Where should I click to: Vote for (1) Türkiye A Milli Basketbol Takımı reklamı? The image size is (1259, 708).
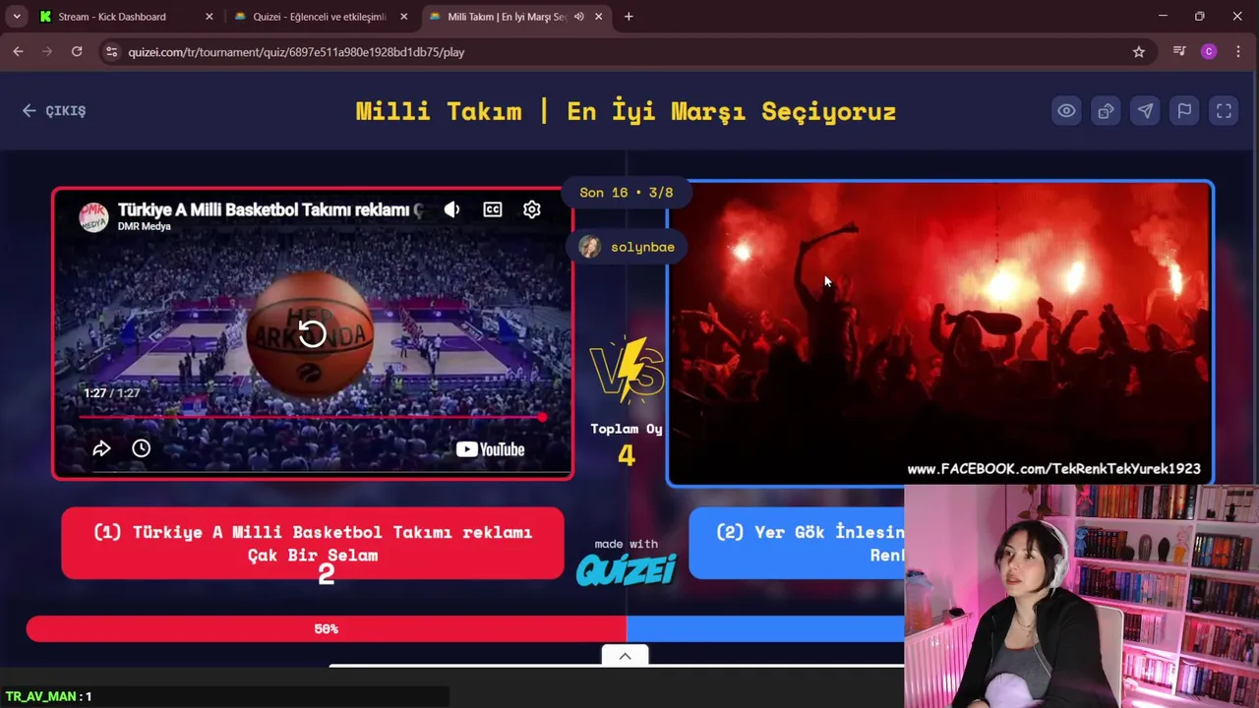[313, 544]
